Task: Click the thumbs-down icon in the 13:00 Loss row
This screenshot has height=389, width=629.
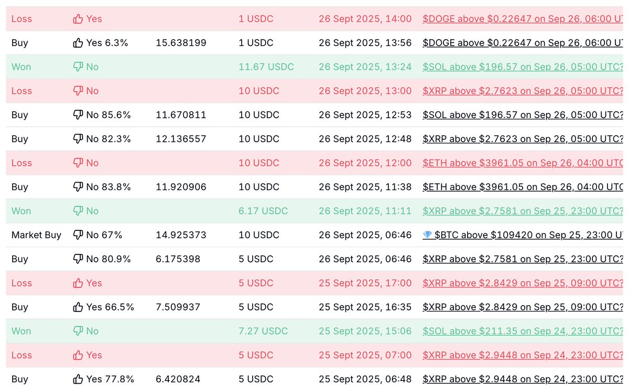Action: 78,91
